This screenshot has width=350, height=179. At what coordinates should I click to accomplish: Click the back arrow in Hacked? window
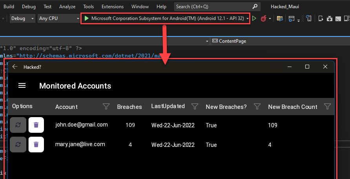pyautogui.click(x=15, y=67)
